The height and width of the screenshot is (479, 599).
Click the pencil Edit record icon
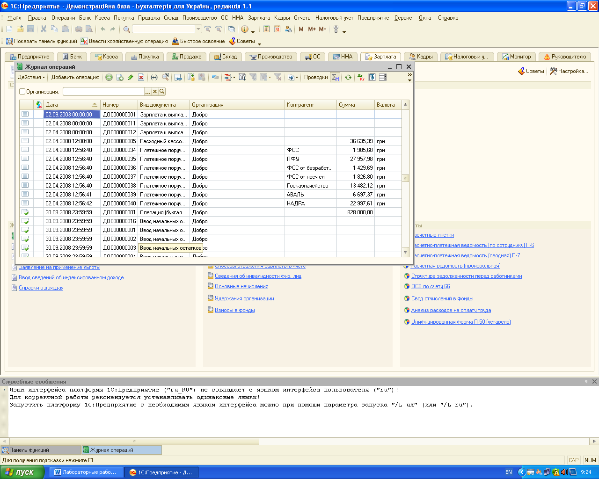click(131, 77)
